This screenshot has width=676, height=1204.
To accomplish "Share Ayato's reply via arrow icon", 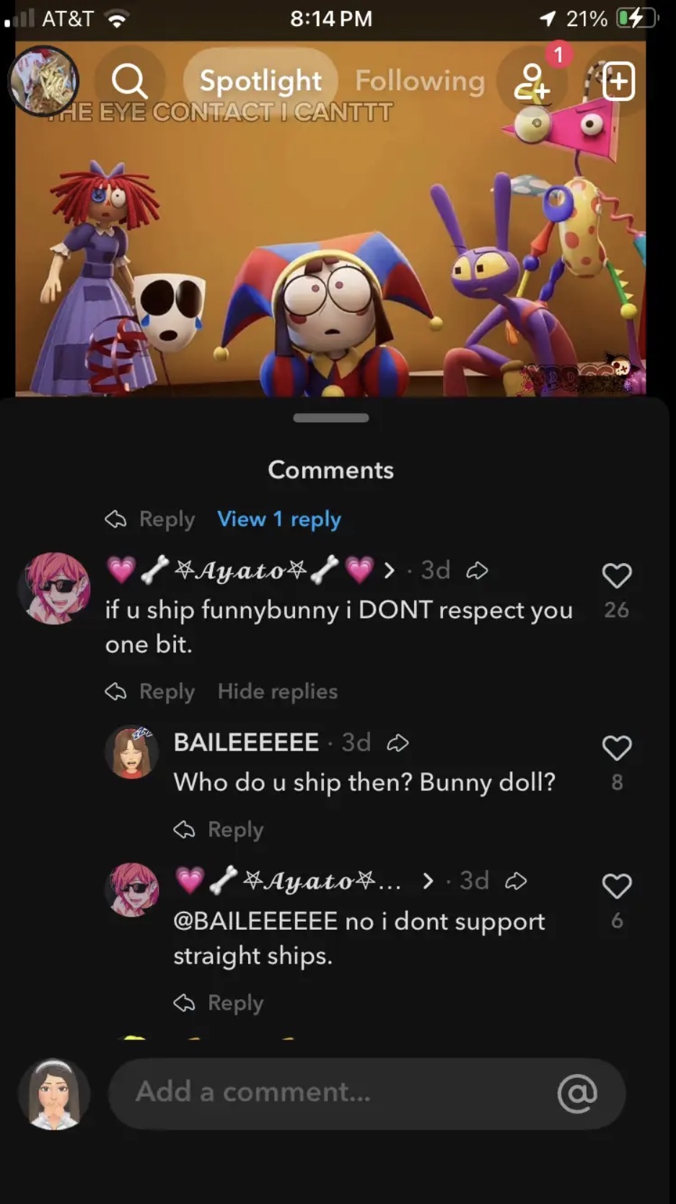I will pos(516,881).
